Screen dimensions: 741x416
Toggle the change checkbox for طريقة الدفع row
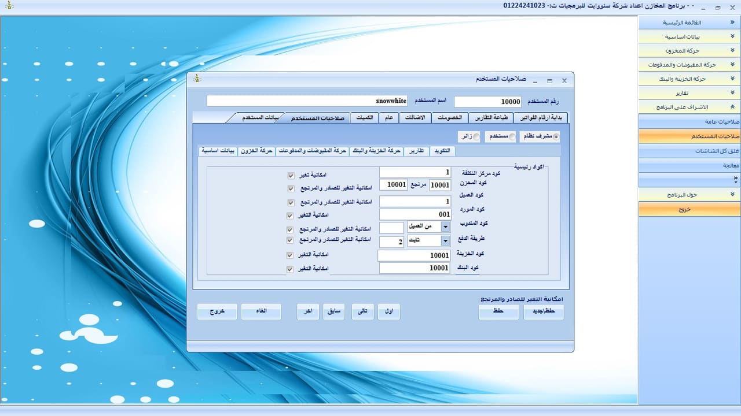coord(291,239)
